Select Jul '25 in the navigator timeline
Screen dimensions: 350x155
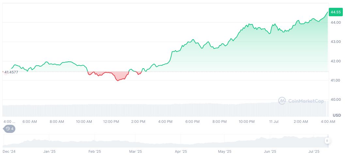[313, 151]
